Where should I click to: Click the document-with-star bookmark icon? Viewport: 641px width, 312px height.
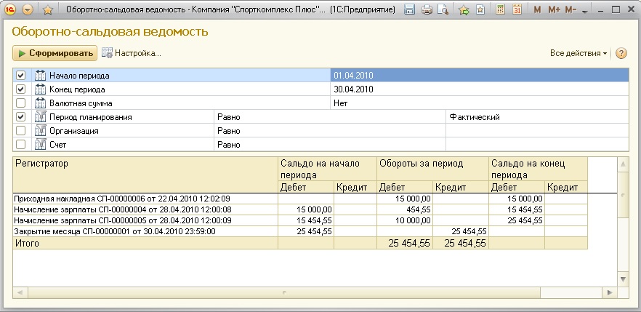point(480,9)
